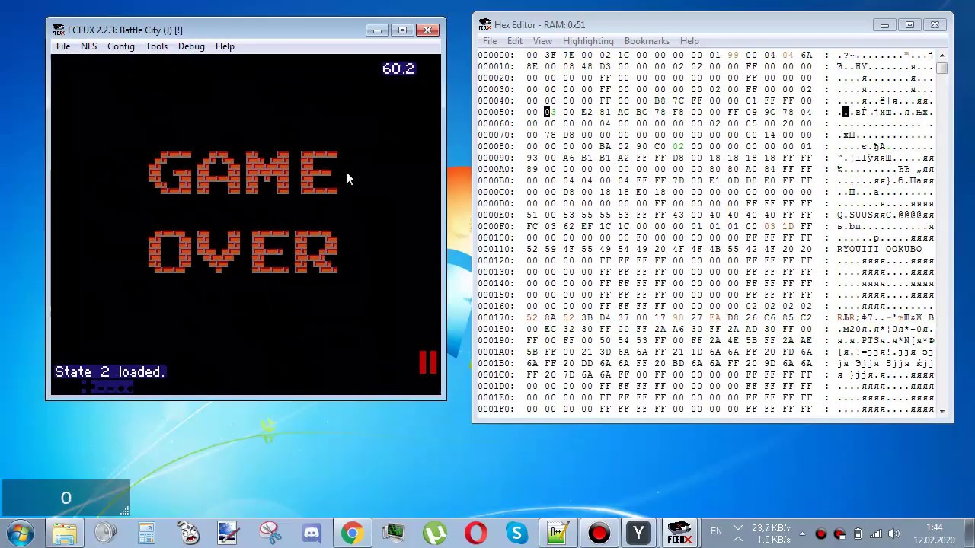Click the 60.2 FPS counter in game
This screenshot has width=975, height=548.
tap(398, 68)
